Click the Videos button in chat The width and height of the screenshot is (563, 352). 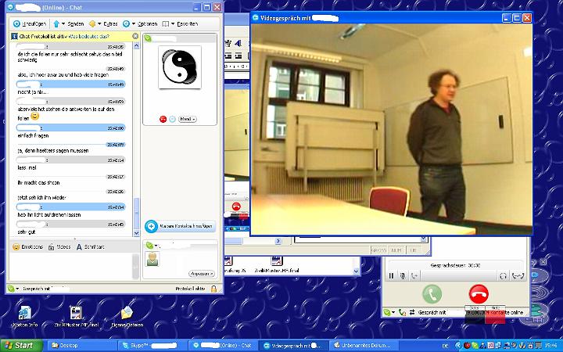(x=59, y=247)
